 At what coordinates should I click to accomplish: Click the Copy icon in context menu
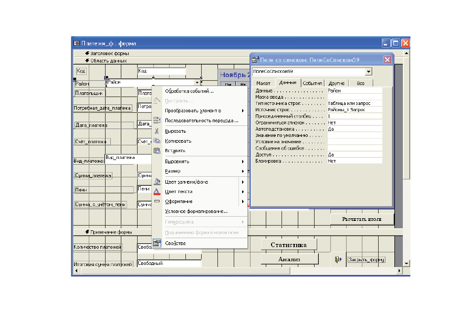pos(157,141)
